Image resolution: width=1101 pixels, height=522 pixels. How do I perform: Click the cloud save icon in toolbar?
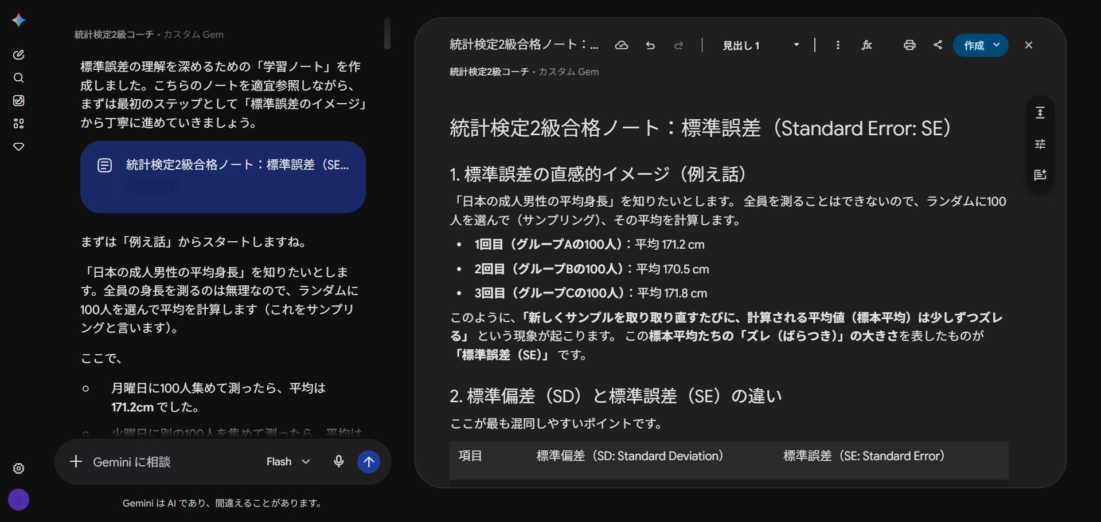622,45
